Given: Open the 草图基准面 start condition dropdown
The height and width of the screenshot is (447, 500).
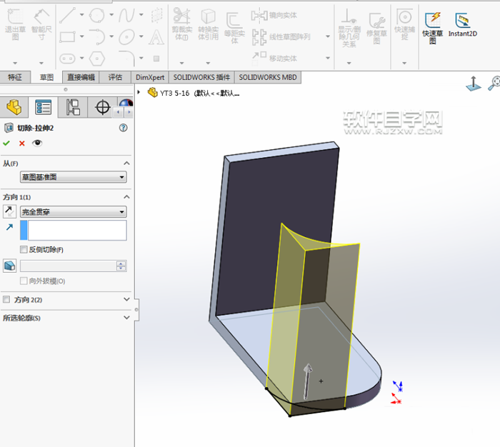Looking at the screenshot, I should (x=74, y=177).
